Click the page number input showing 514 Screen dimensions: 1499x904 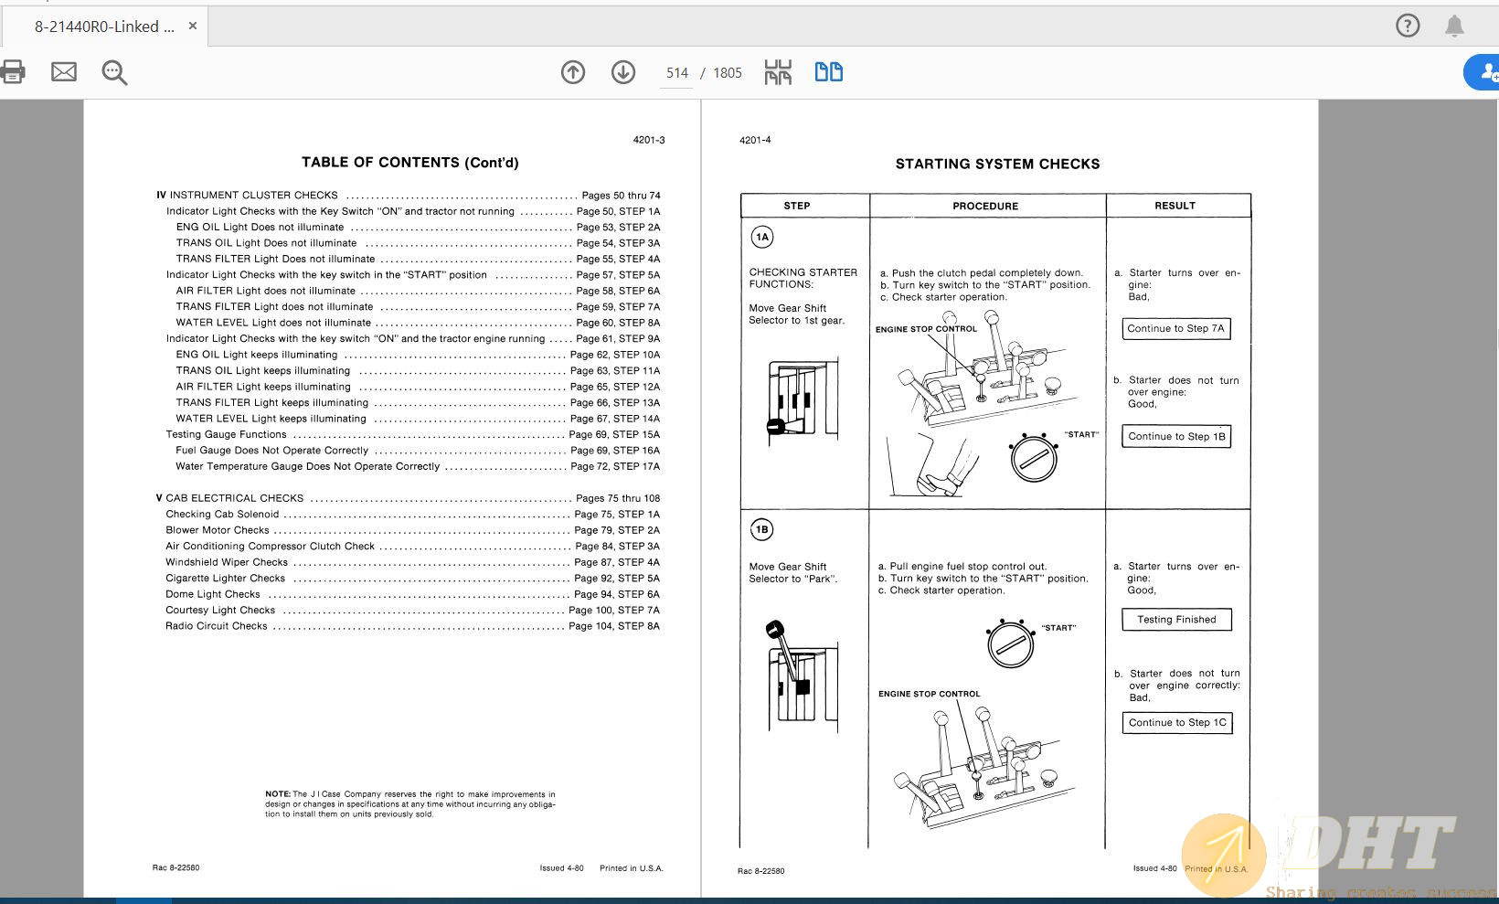[x=676, y=72]
